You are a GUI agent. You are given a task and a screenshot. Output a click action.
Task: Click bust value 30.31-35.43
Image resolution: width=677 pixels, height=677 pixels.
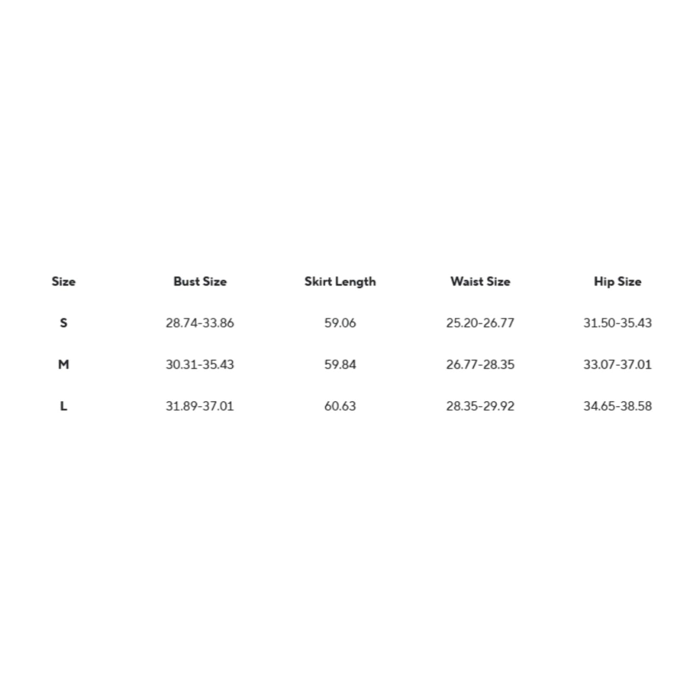[x=200, y=364]
